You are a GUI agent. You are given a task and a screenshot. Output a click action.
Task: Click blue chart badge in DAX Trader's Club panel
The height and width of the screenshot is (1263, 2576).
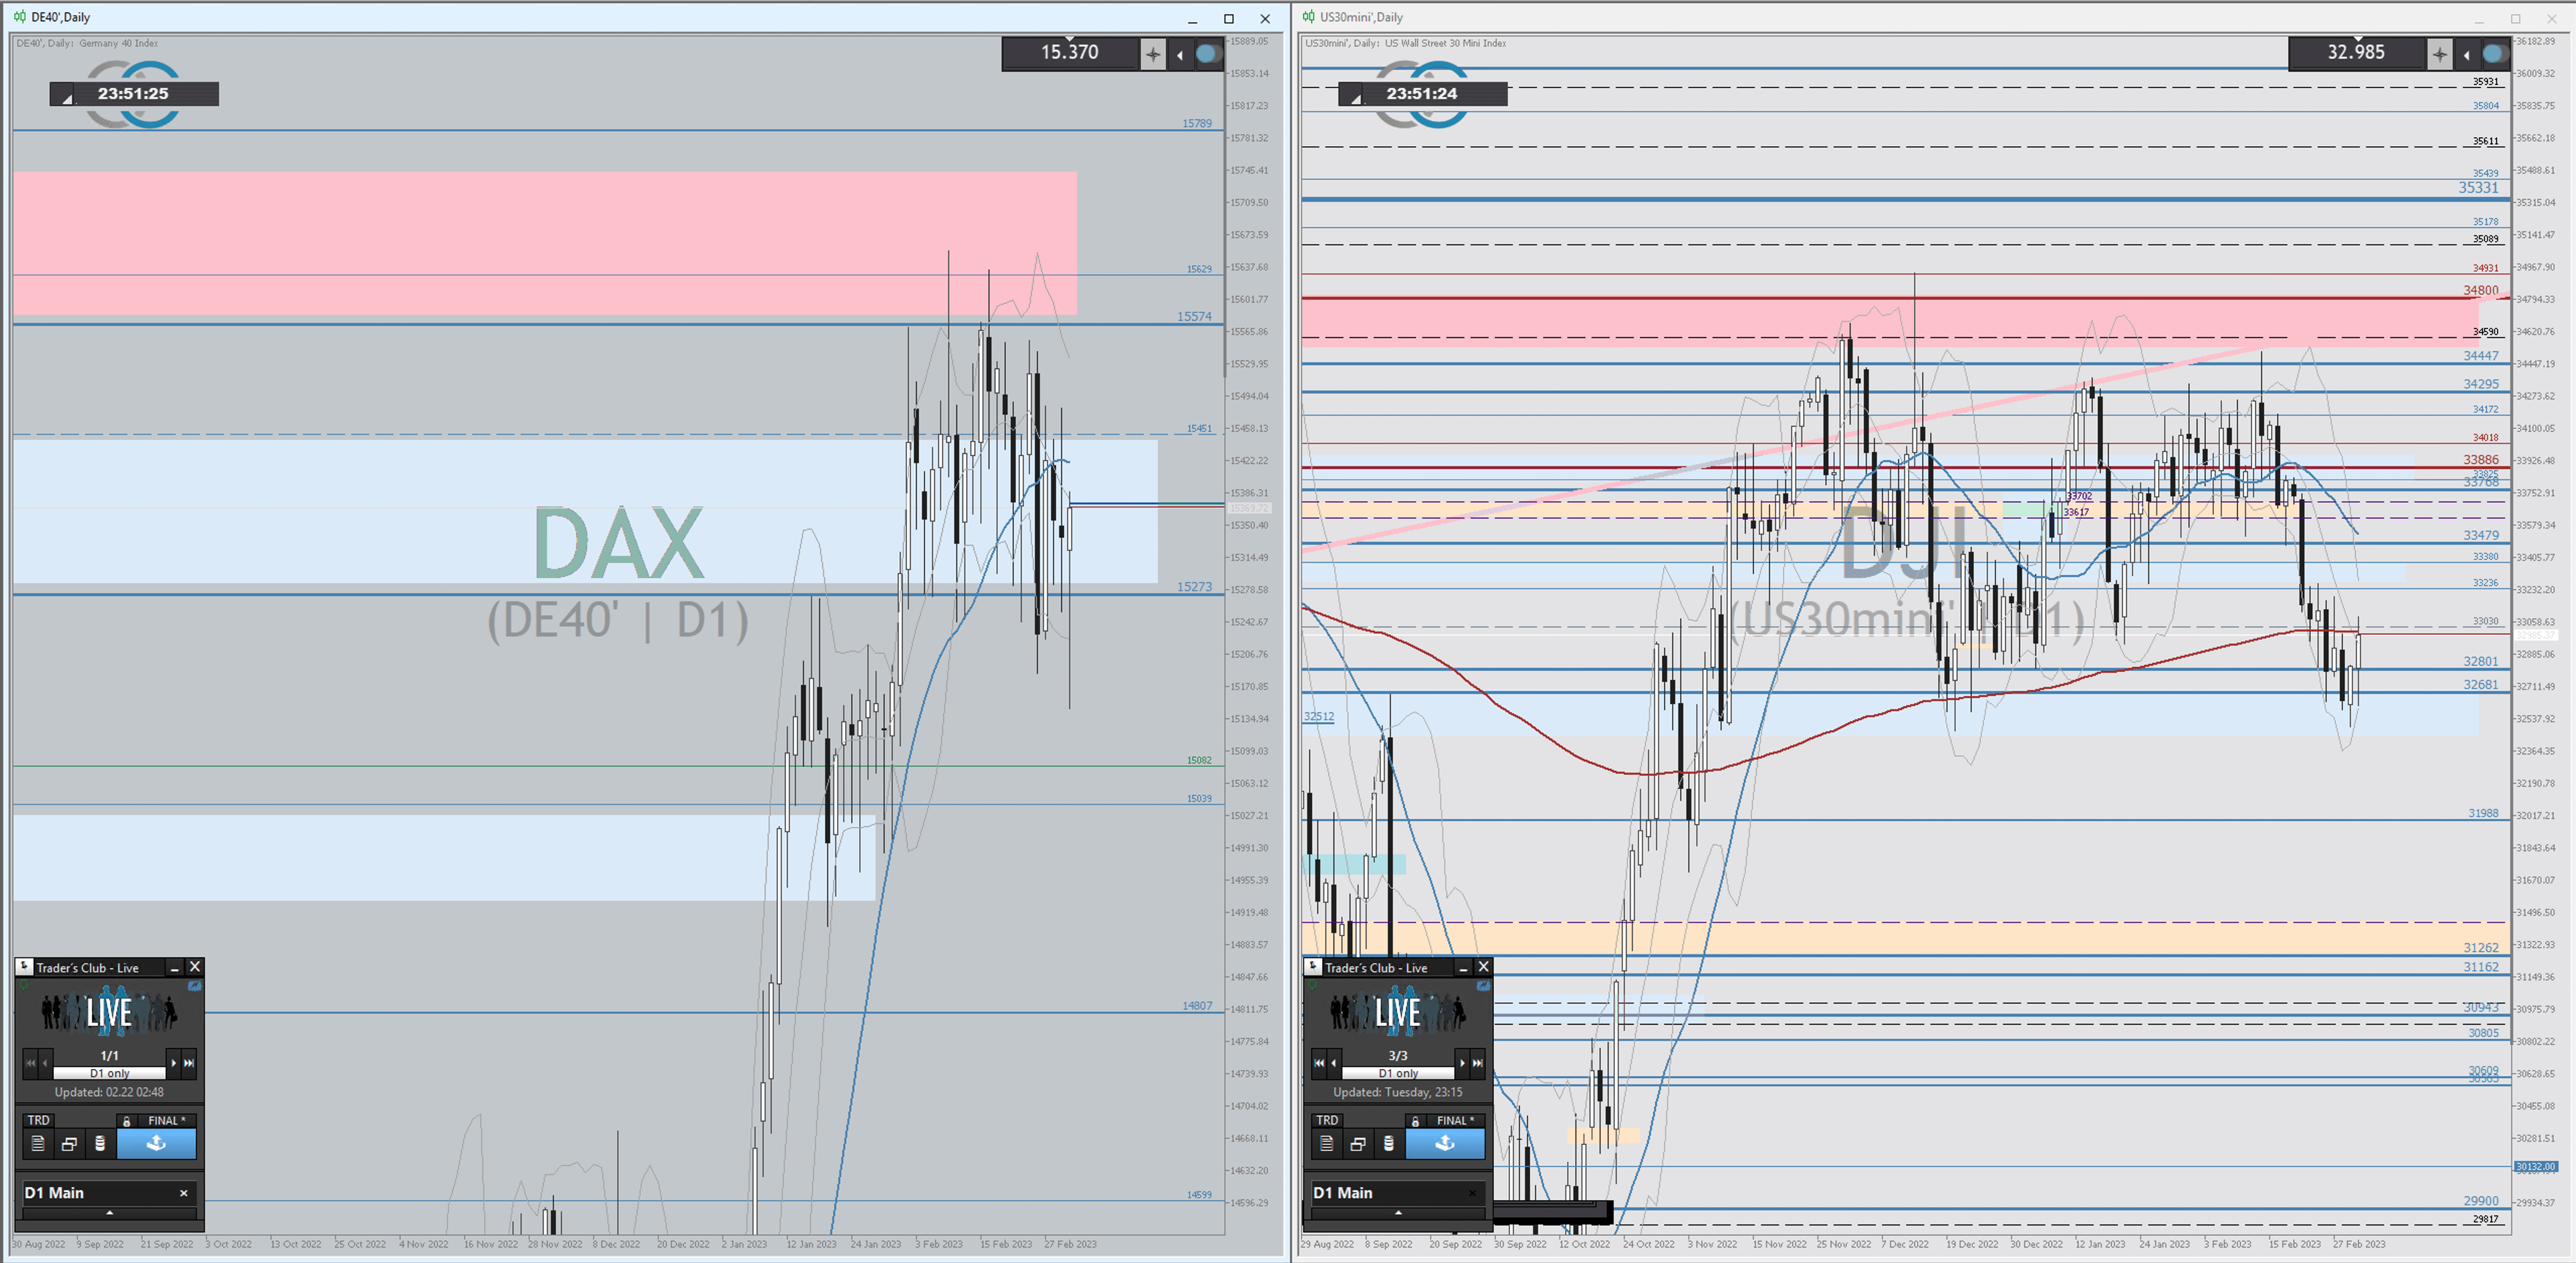tap(195, 986)
